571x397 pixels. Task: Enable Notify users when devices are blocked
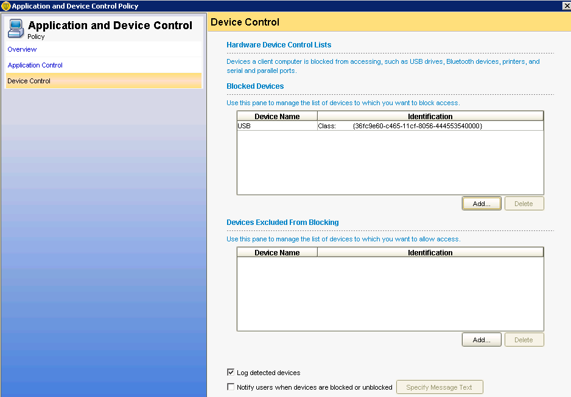pos(231,387)
